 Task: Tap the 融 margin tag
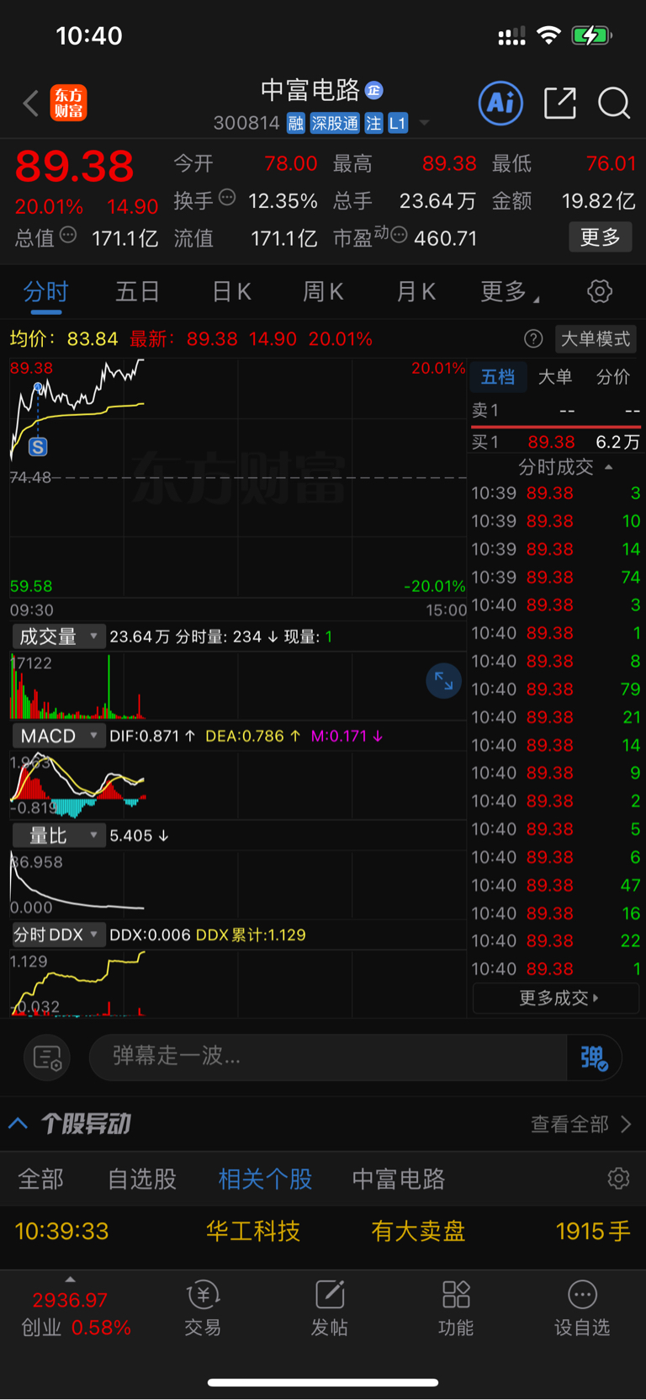coord(295,124)
